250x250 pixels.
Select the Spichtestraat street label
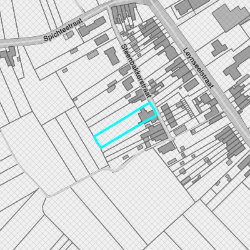[63, 30]
